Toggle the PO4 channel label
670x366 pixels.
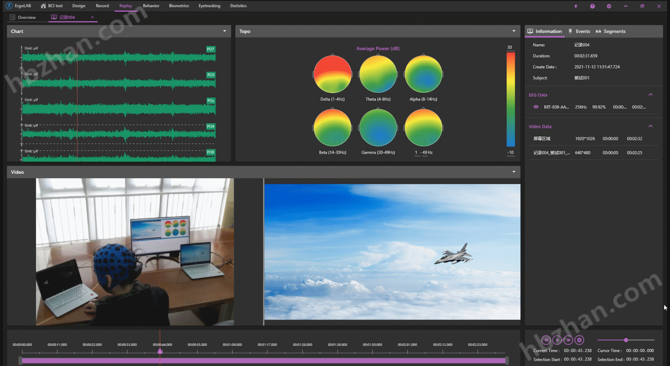(210, 127)
